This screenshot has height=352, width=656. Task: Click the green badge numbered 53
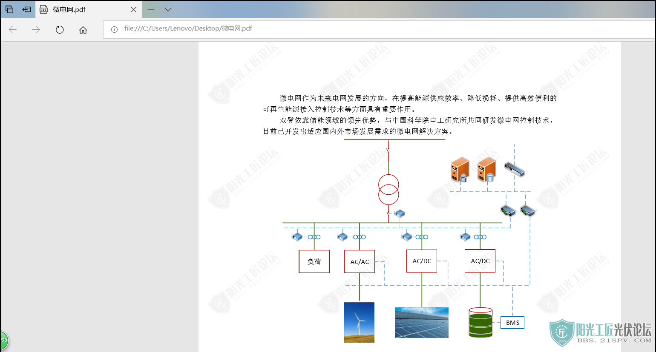pos(3,340)
